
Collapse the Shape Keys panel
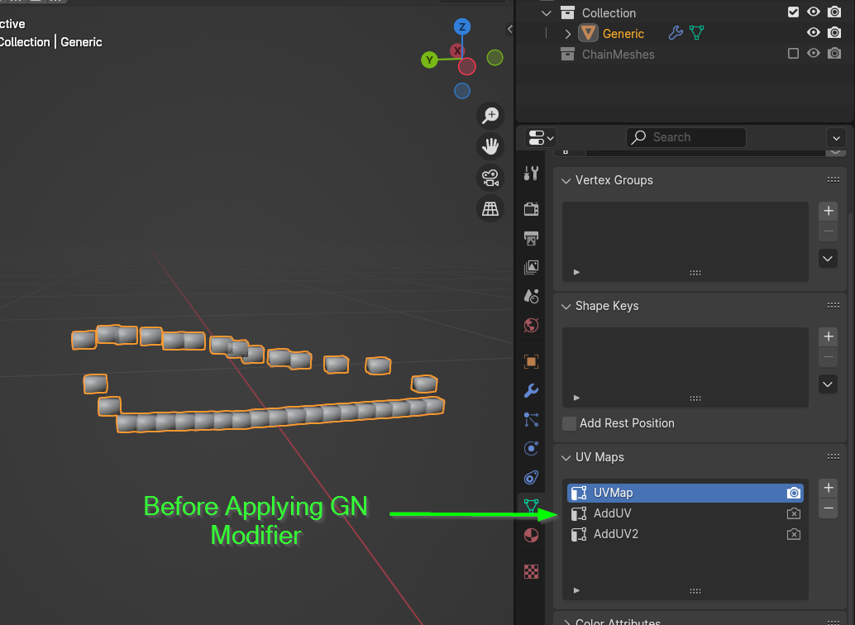(566, 307)
